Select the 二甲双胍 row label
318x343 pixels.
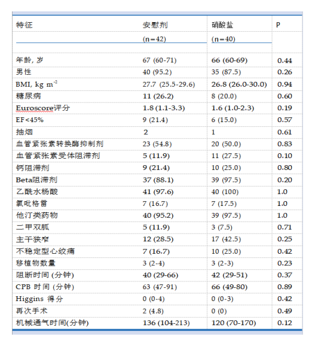click(32, 227)
